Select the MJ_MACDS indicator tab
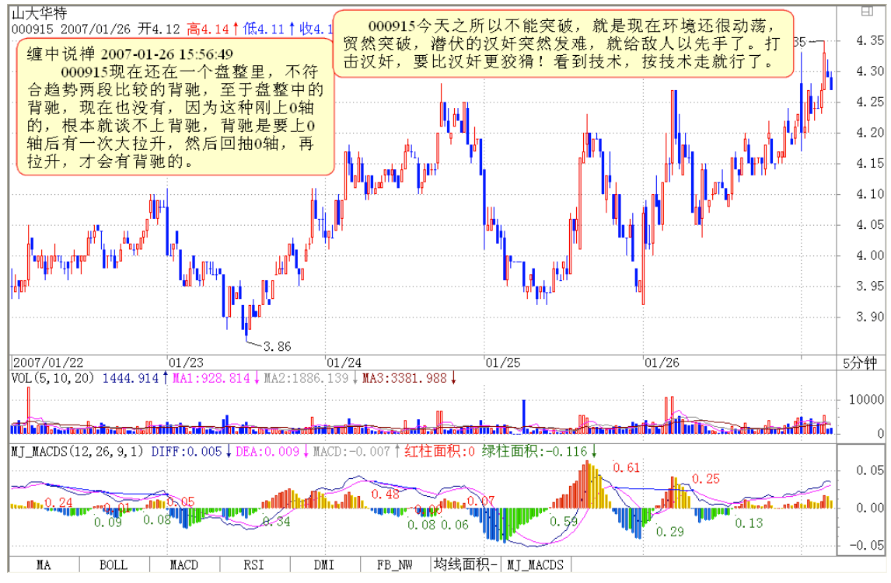Screen dimensions: 891x583 (x=536, y=565)
